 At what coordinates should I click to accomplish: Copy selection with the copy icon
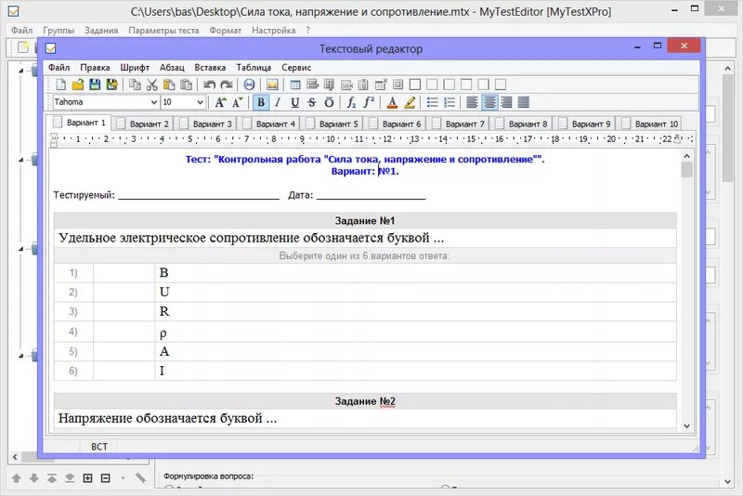(x=135, y=85)
